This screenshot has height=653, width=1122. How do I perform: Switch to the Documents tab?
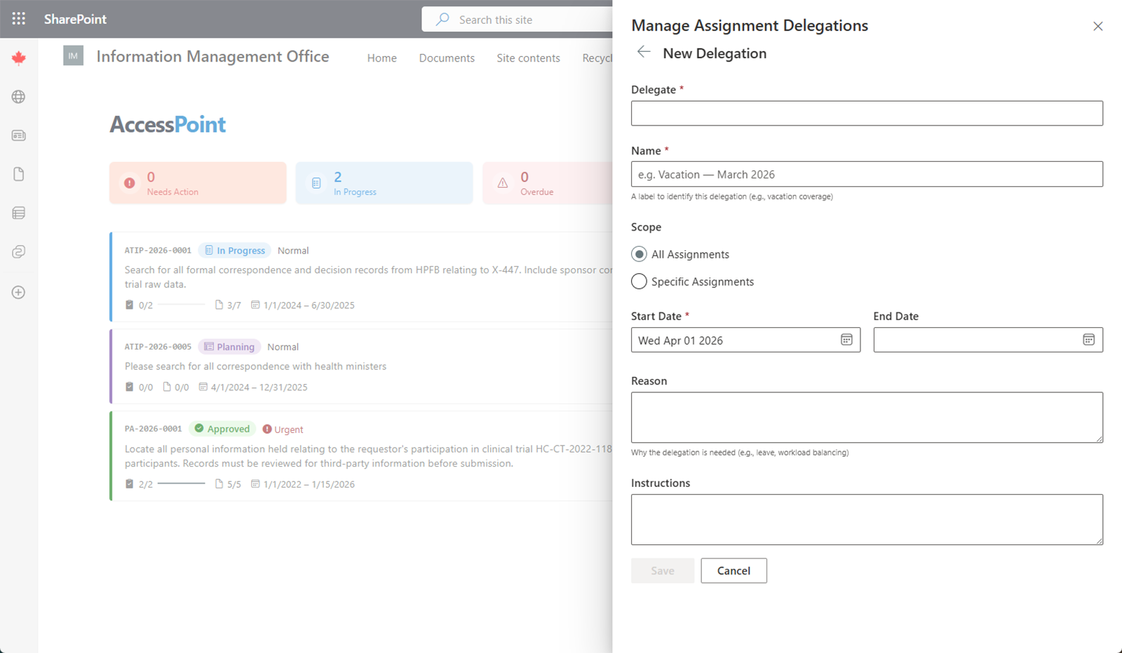(447, 57)
